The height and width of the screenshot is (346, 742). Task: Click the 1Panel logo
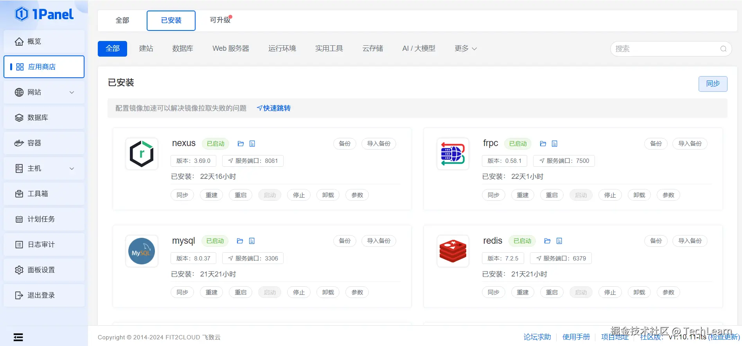point(44,14)
